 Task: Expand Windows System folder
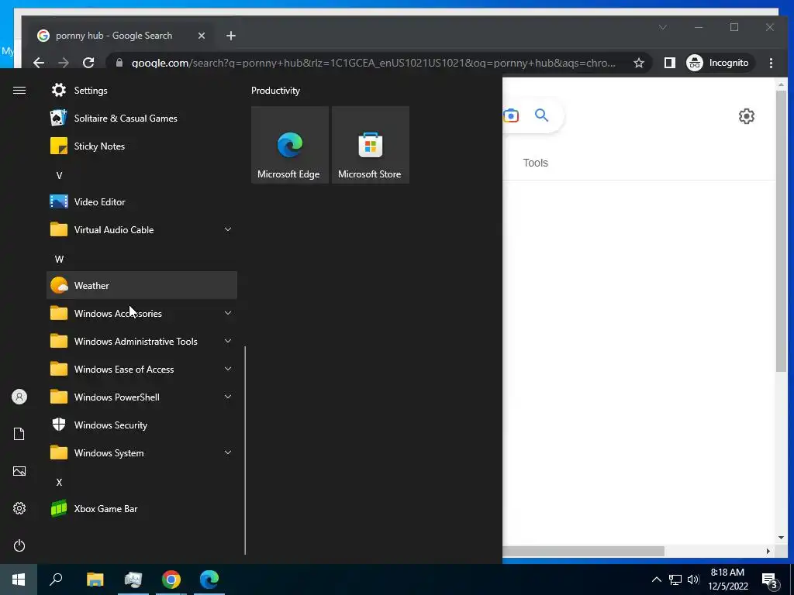[x=142, y=452]
